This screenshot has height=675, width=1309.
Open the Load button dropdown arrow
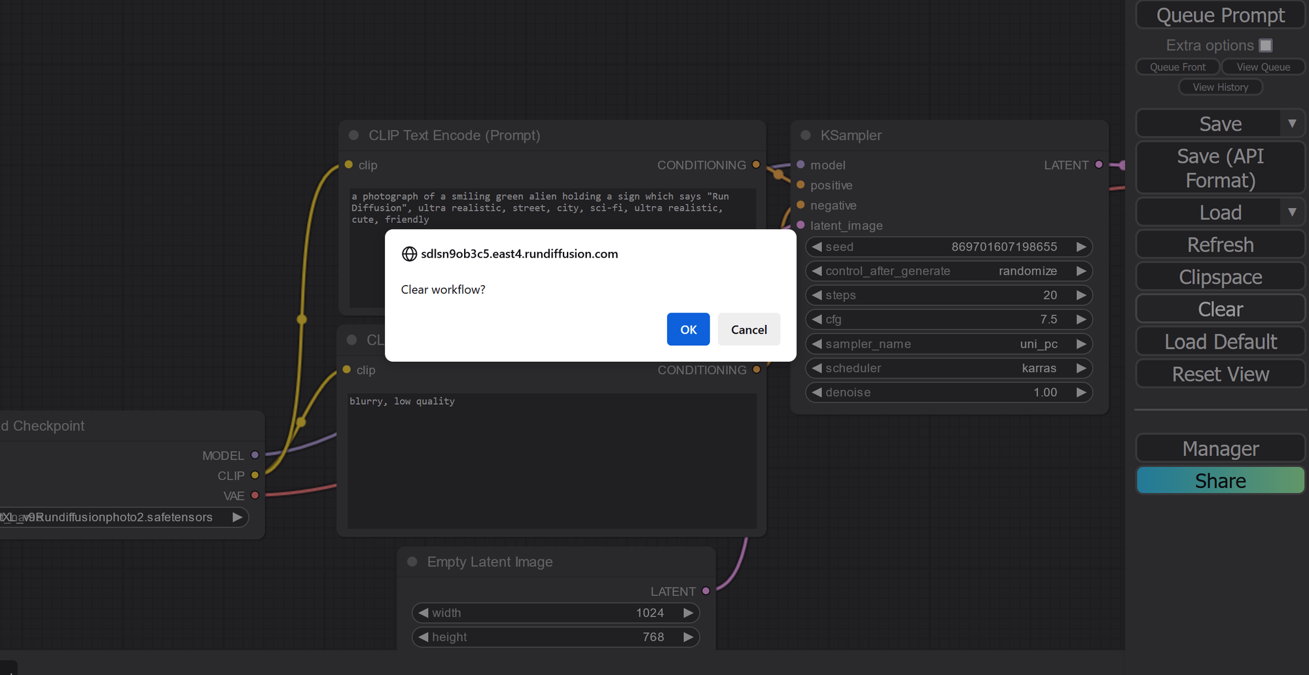(x=1293, y=212)
